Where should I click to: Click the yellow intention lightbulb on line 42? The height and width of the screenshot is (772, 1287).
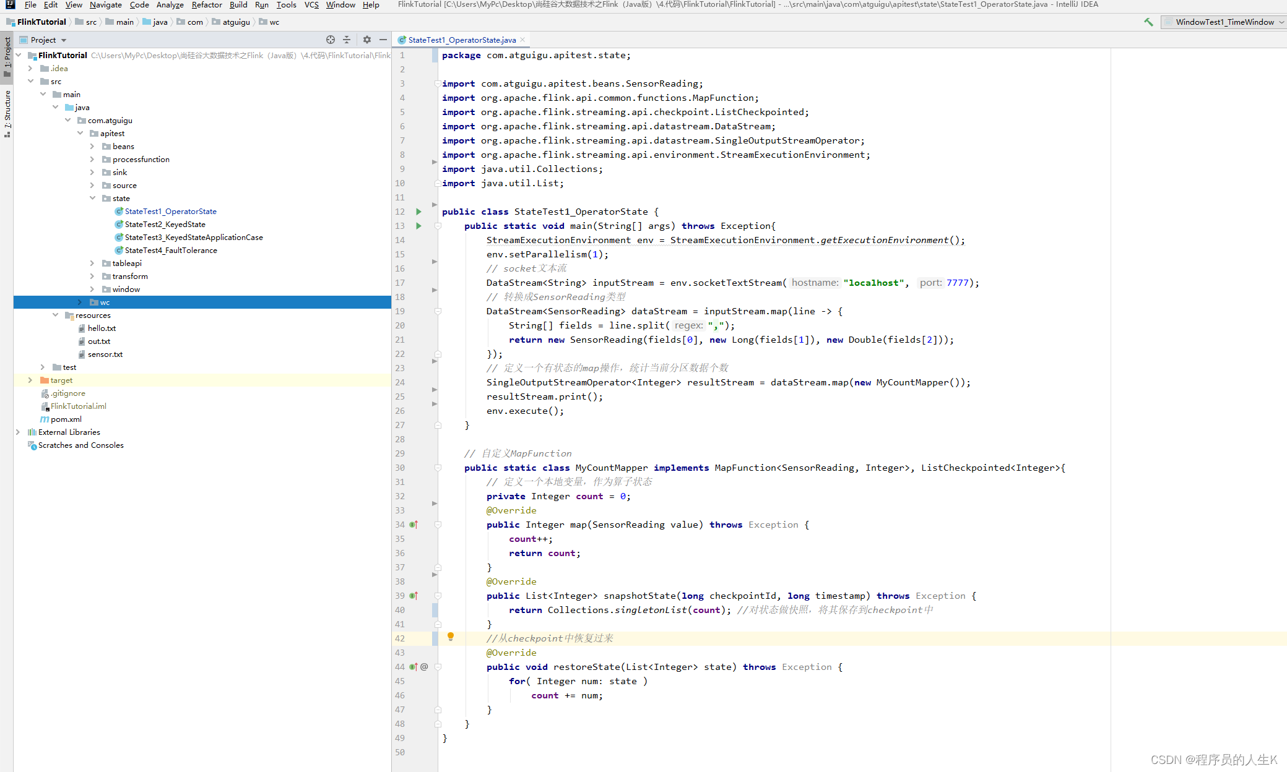451,637
